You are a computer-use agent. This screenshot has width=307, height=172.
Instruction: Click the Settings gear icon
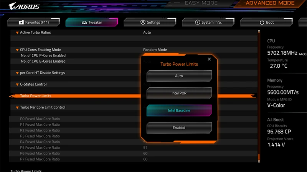pyautogui.click(x=143, y=23)
